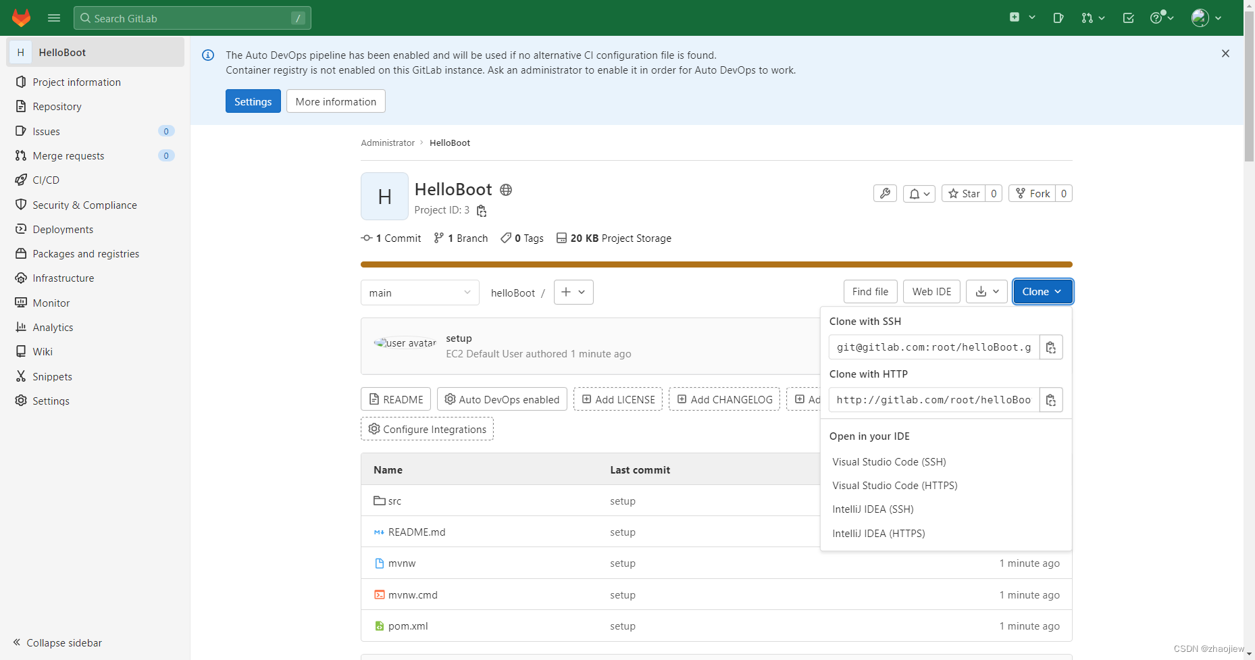
Task: Copy the SSH clone URL
Action: tap(1051, 347)
